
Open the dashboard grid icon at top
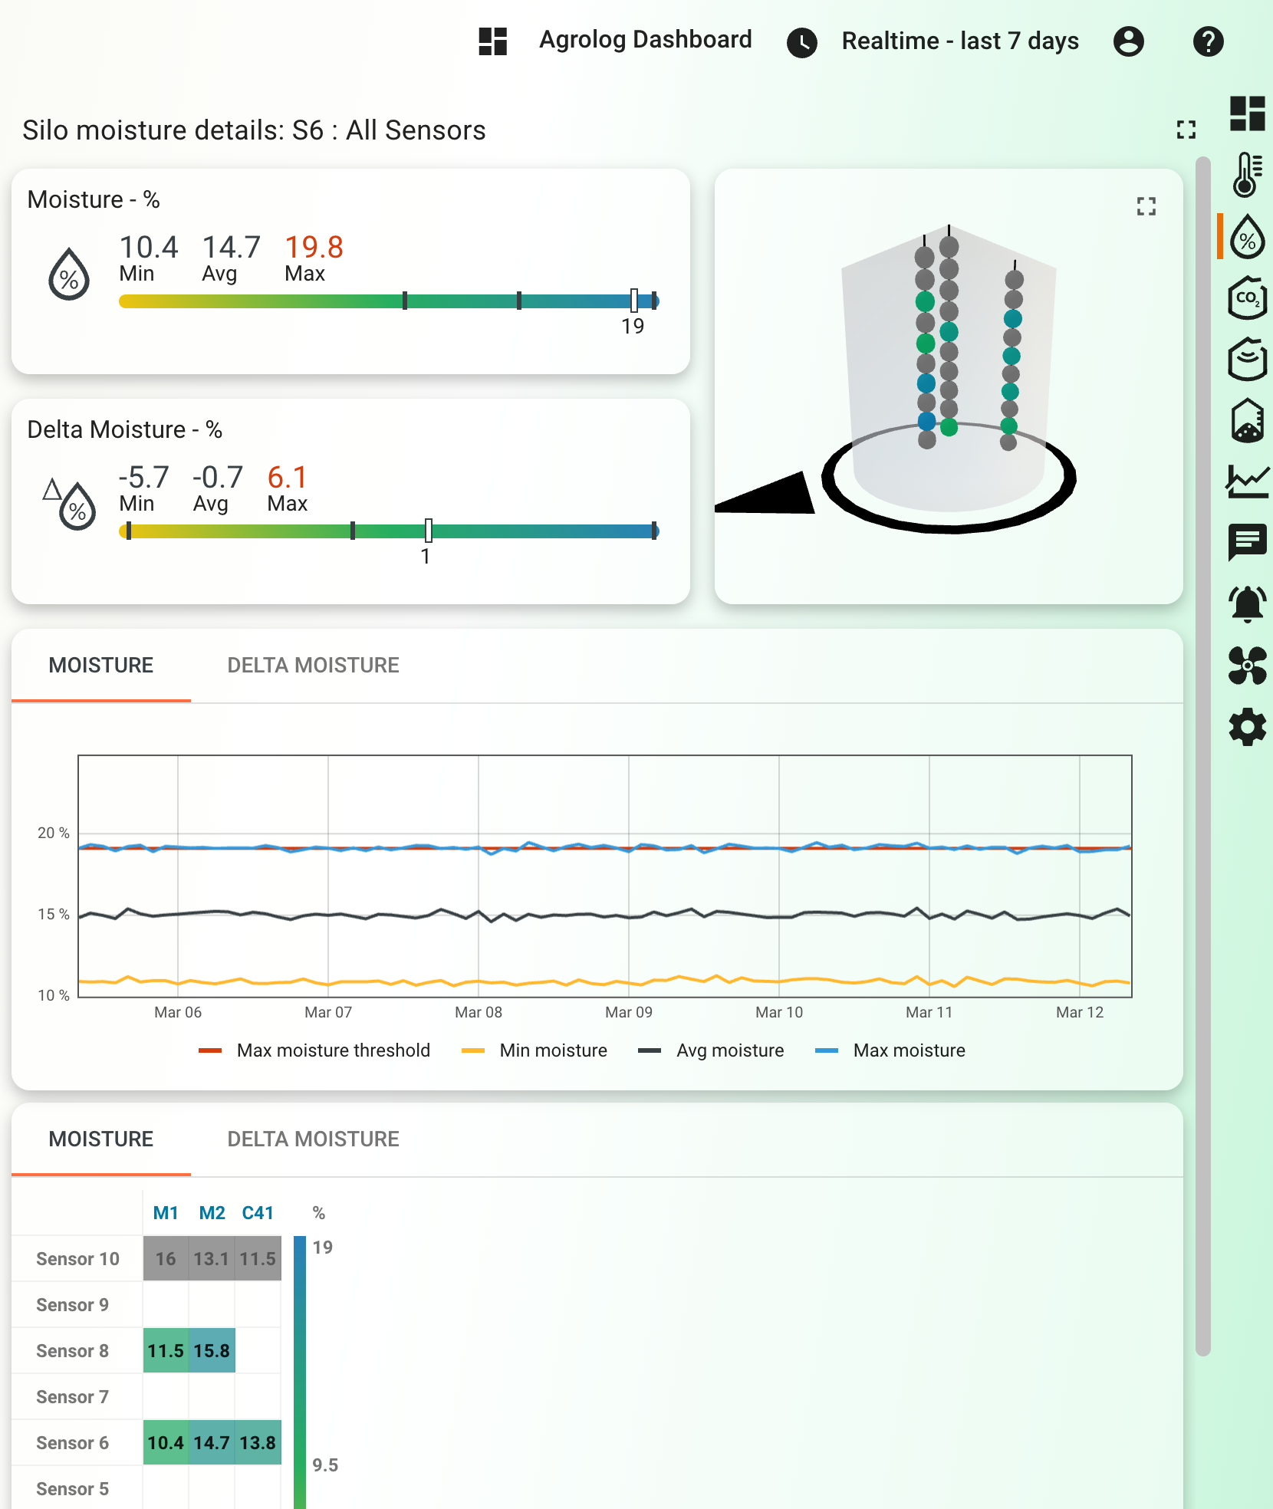(493, 41)
